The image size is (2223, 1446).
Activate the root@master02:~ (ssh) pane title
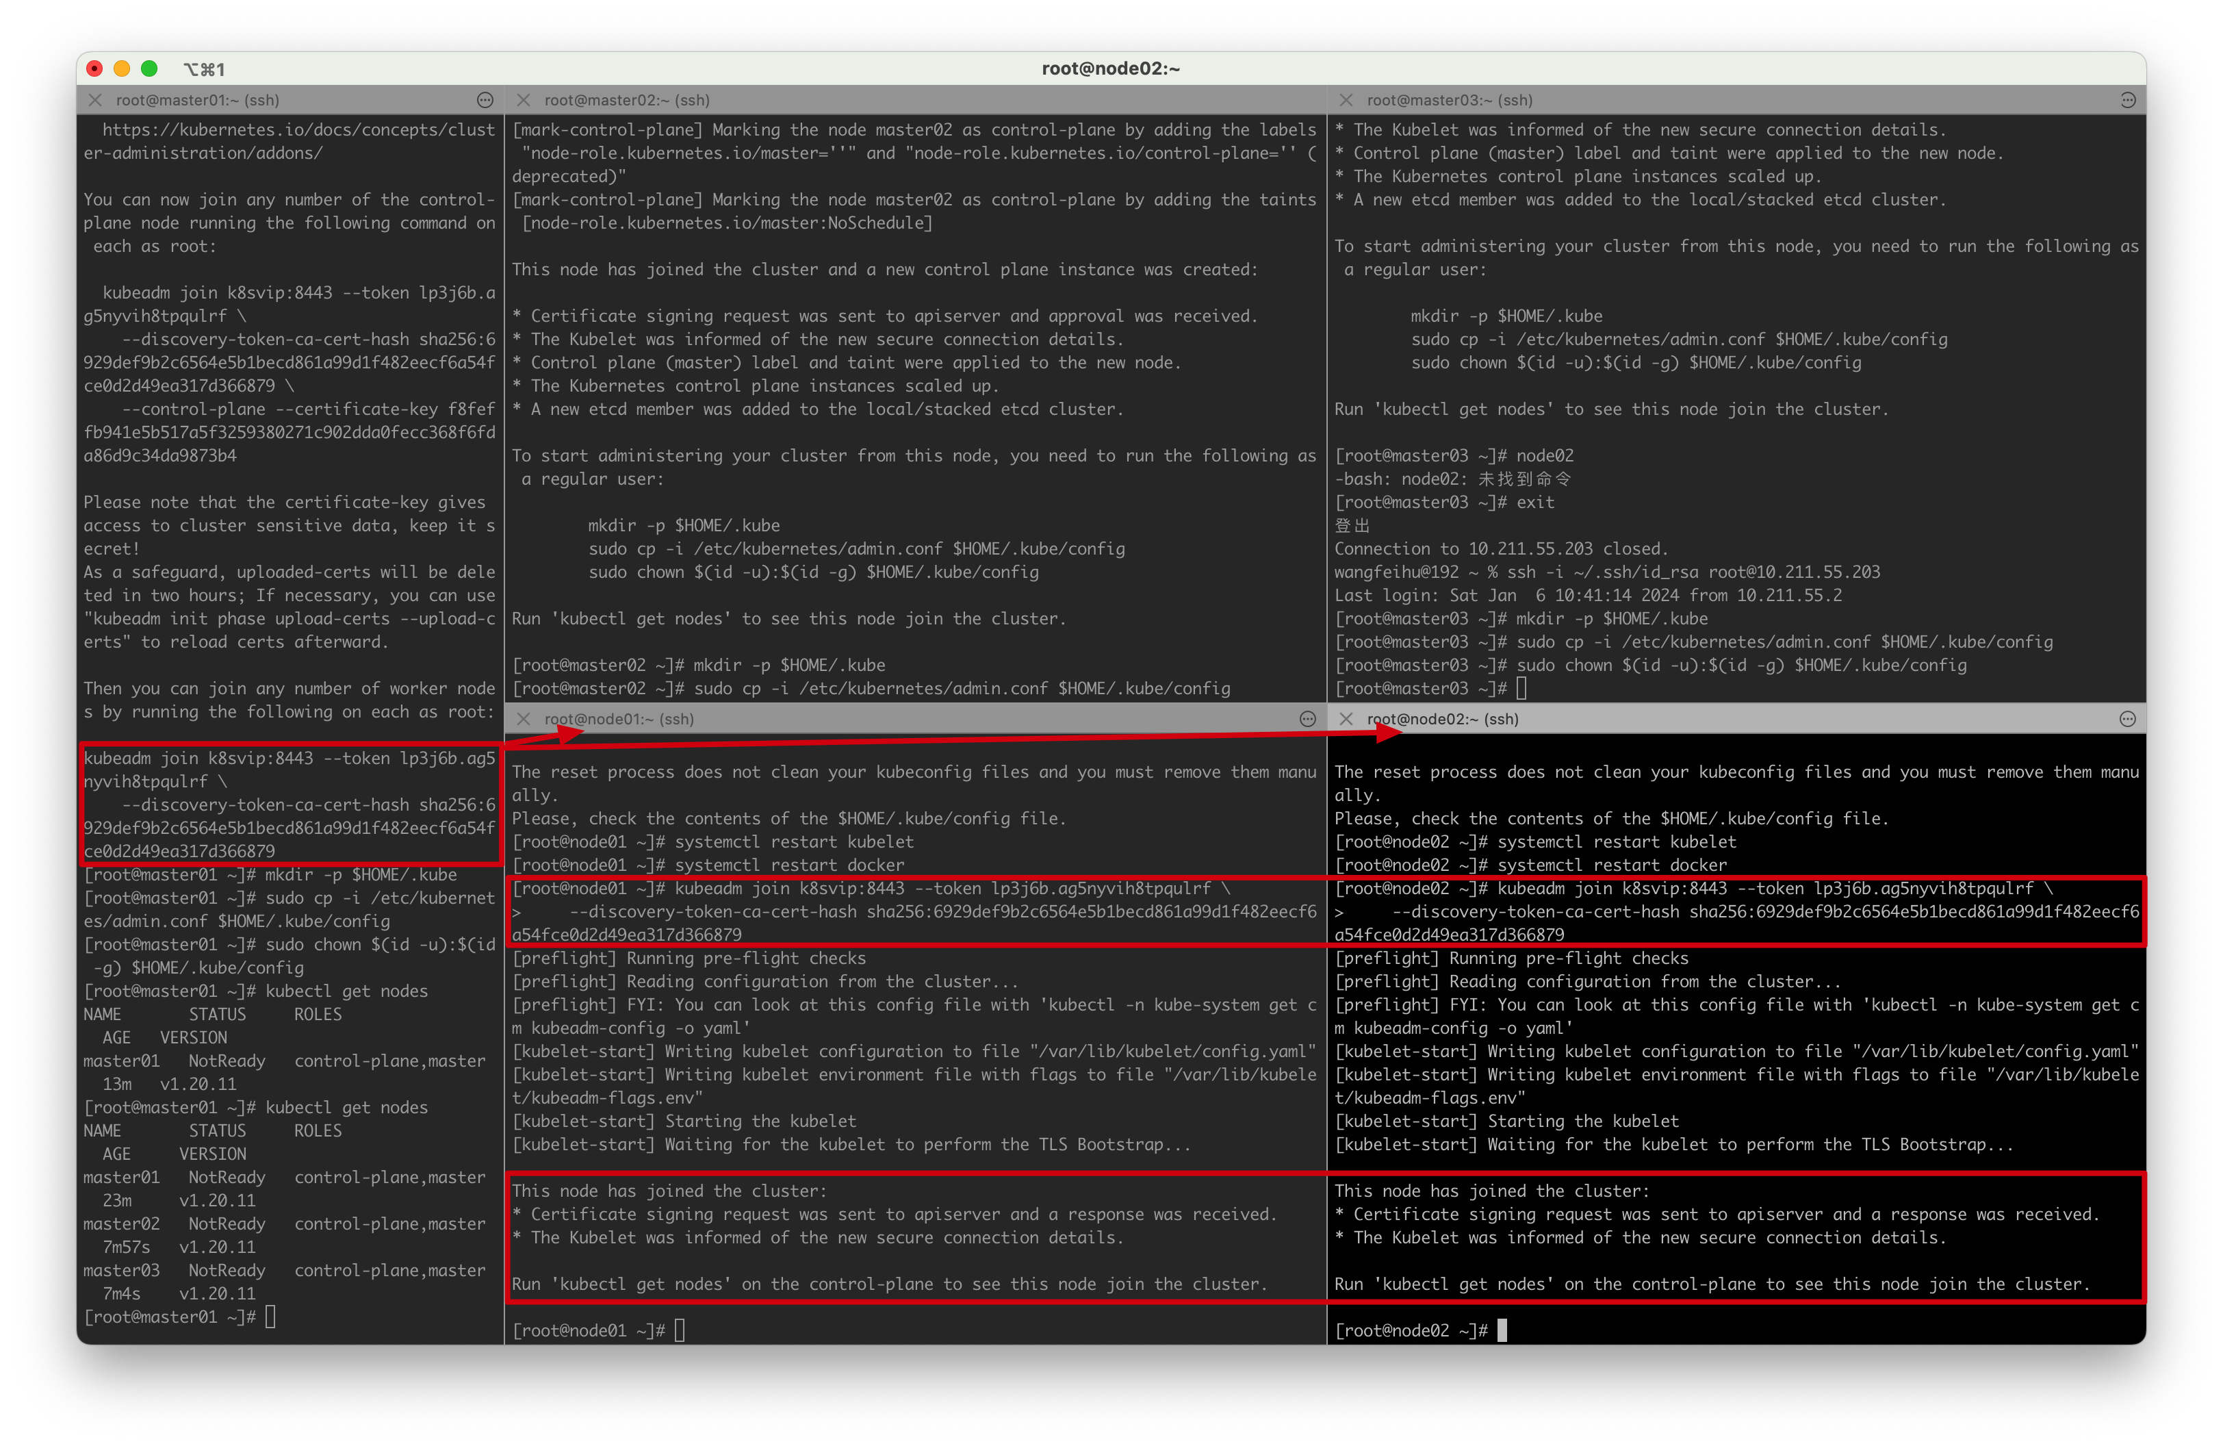click(x=627, y=100)
